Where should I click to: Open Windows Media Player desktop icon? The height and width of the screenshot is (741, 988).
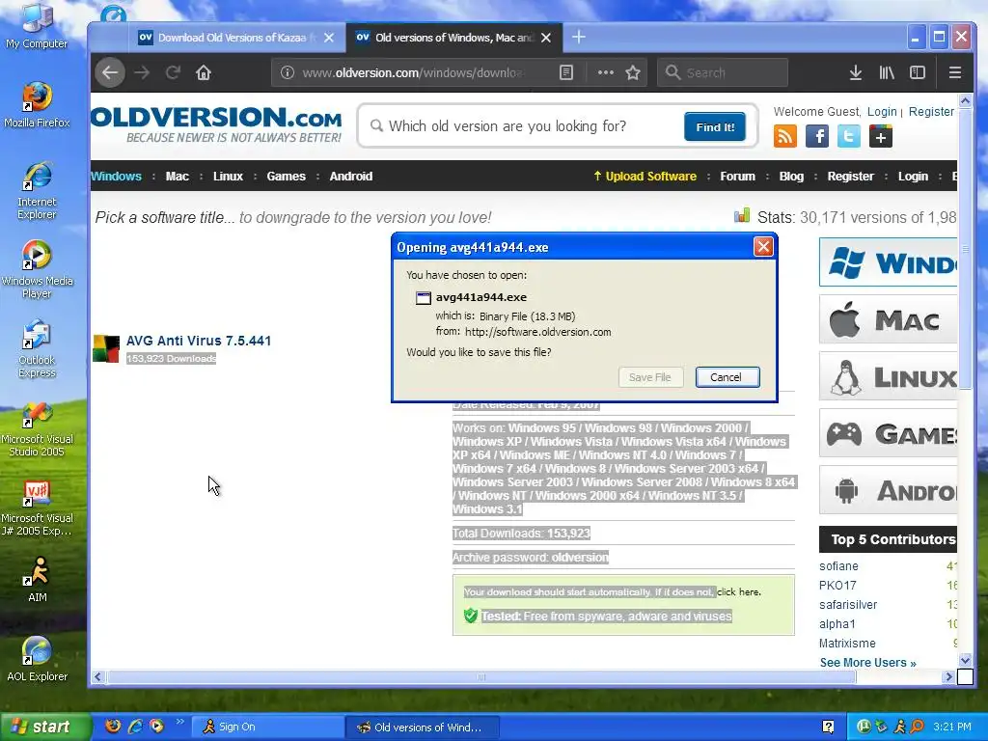(37, 270)
